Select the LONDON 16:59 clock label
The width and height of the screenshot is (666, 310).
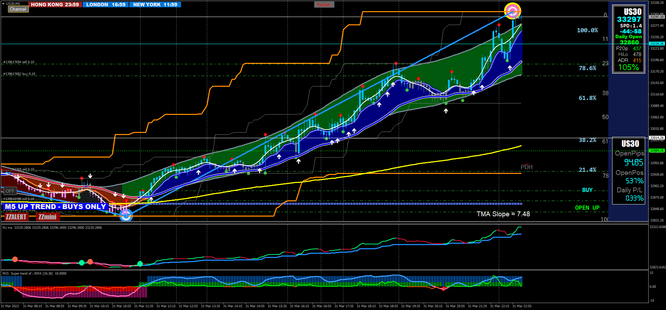click(106, 5)
